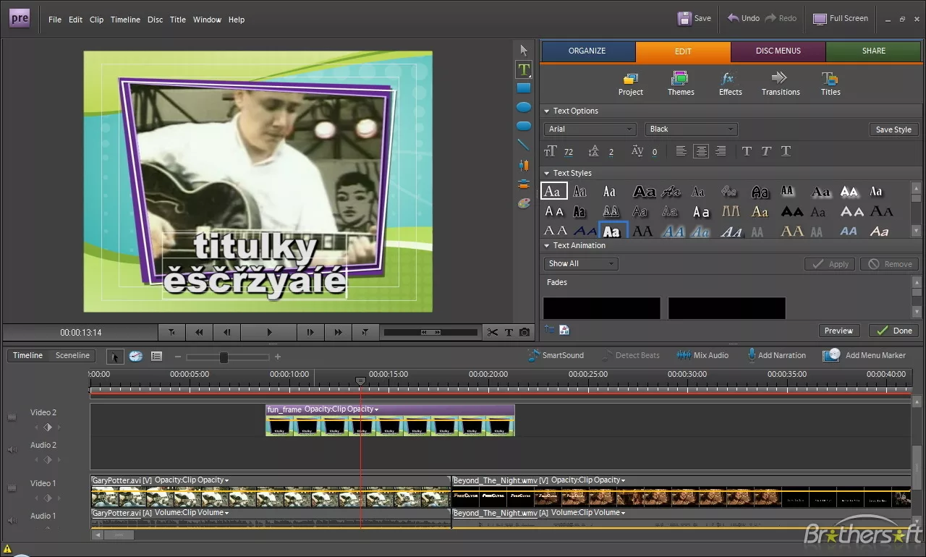926x557 pixels.
Task: Toggle center text alignment
Action: pyautogui.click(x=700, y=151)
